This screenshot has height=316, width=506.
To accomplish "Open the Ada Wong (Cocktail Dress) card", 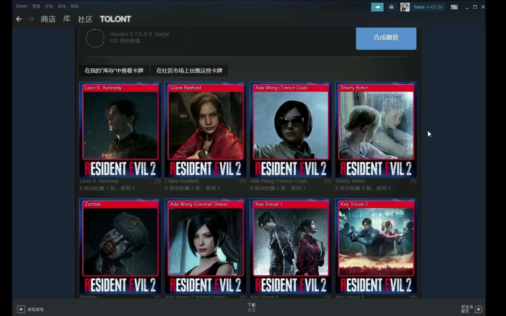I will [x=205, y=246].
